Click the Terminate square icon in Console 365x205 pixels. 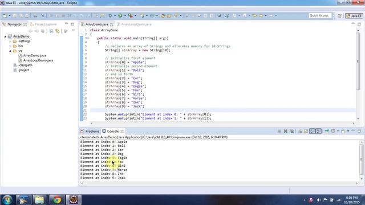(x=279, y=131)
